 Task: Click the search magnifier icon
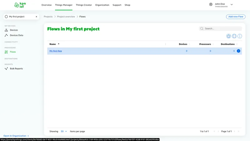(x=202, y=29)
